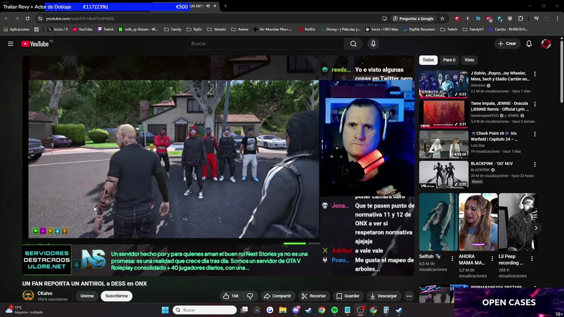This screenshot has width=564, height=317.
Task: Open options for J Balvin video
Action: tap(535, 74)
